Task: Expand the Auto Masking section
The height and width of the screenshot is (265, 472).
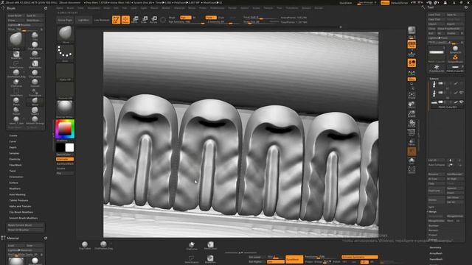Action: [x=17, y=194]
